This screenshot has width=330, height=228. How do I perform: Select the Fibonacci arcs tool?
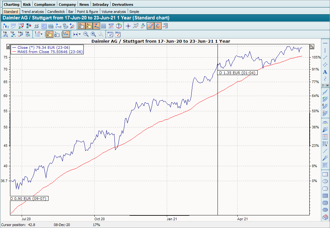point(325,123)
